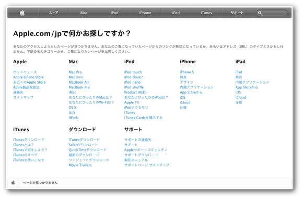Open the QuickTimeダウンロード link

[88, 150]
